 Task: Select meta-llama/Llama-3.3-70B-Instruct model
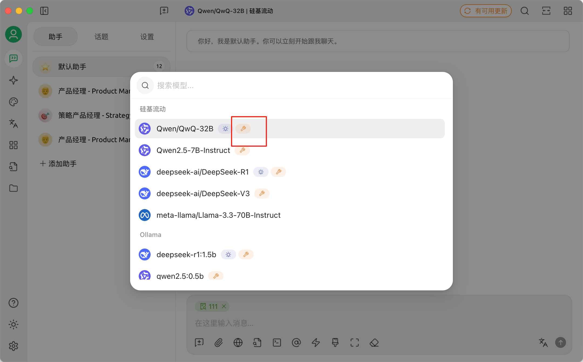coord(290,215)
